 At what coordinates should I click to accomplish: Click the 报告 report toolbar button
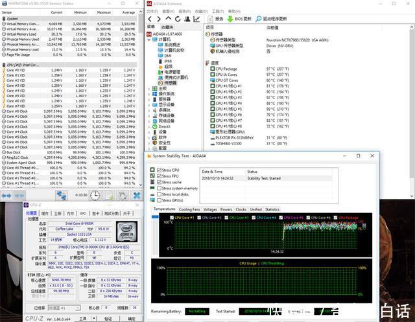click(216, 19)
